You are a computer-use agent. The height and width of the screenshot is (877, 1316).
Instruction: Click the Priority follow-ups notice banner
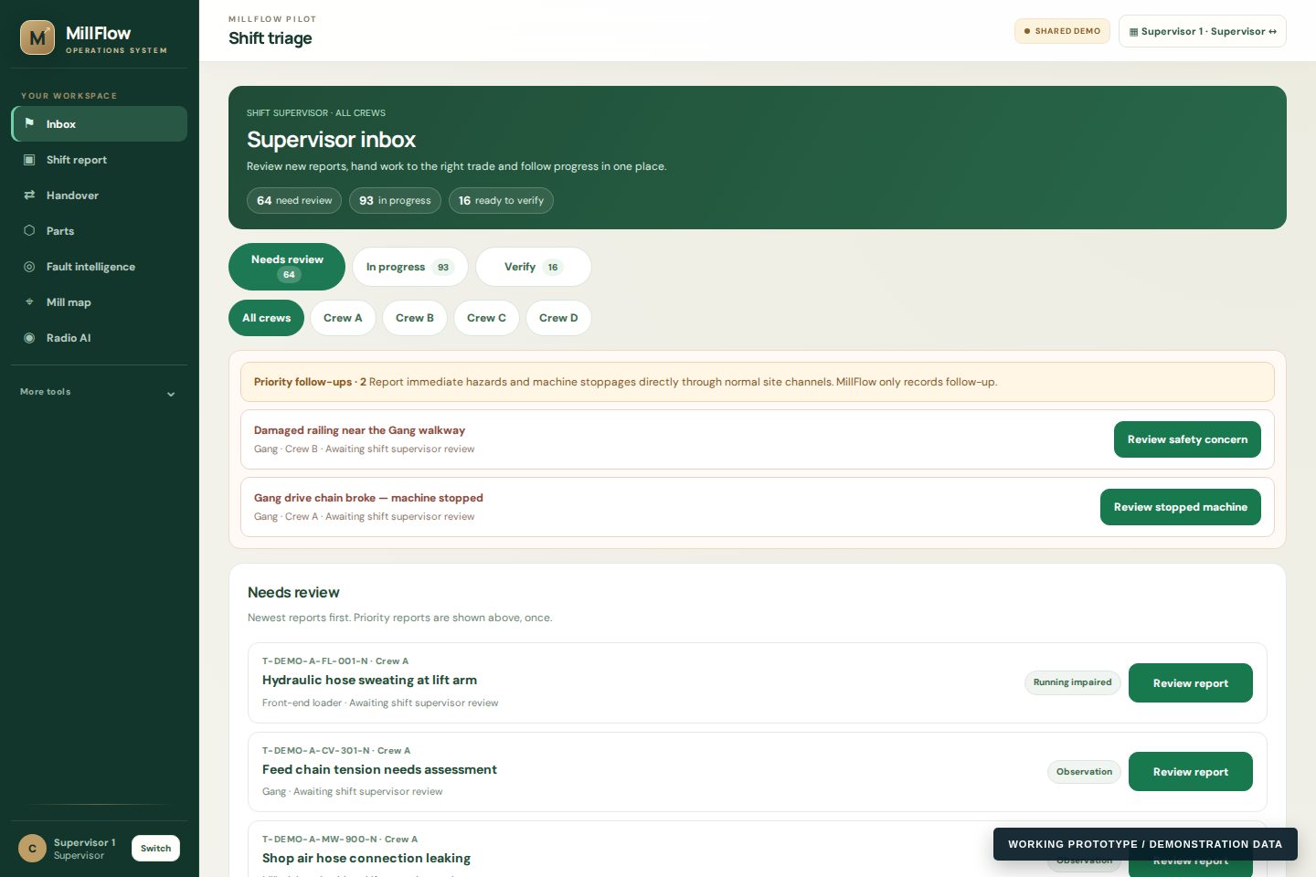click(758, 382)
